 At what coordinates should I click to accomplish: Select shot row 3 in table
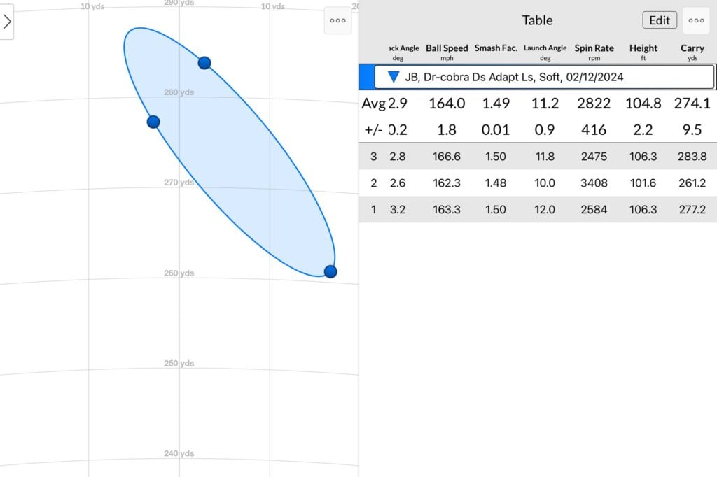[x=537, y=157]
